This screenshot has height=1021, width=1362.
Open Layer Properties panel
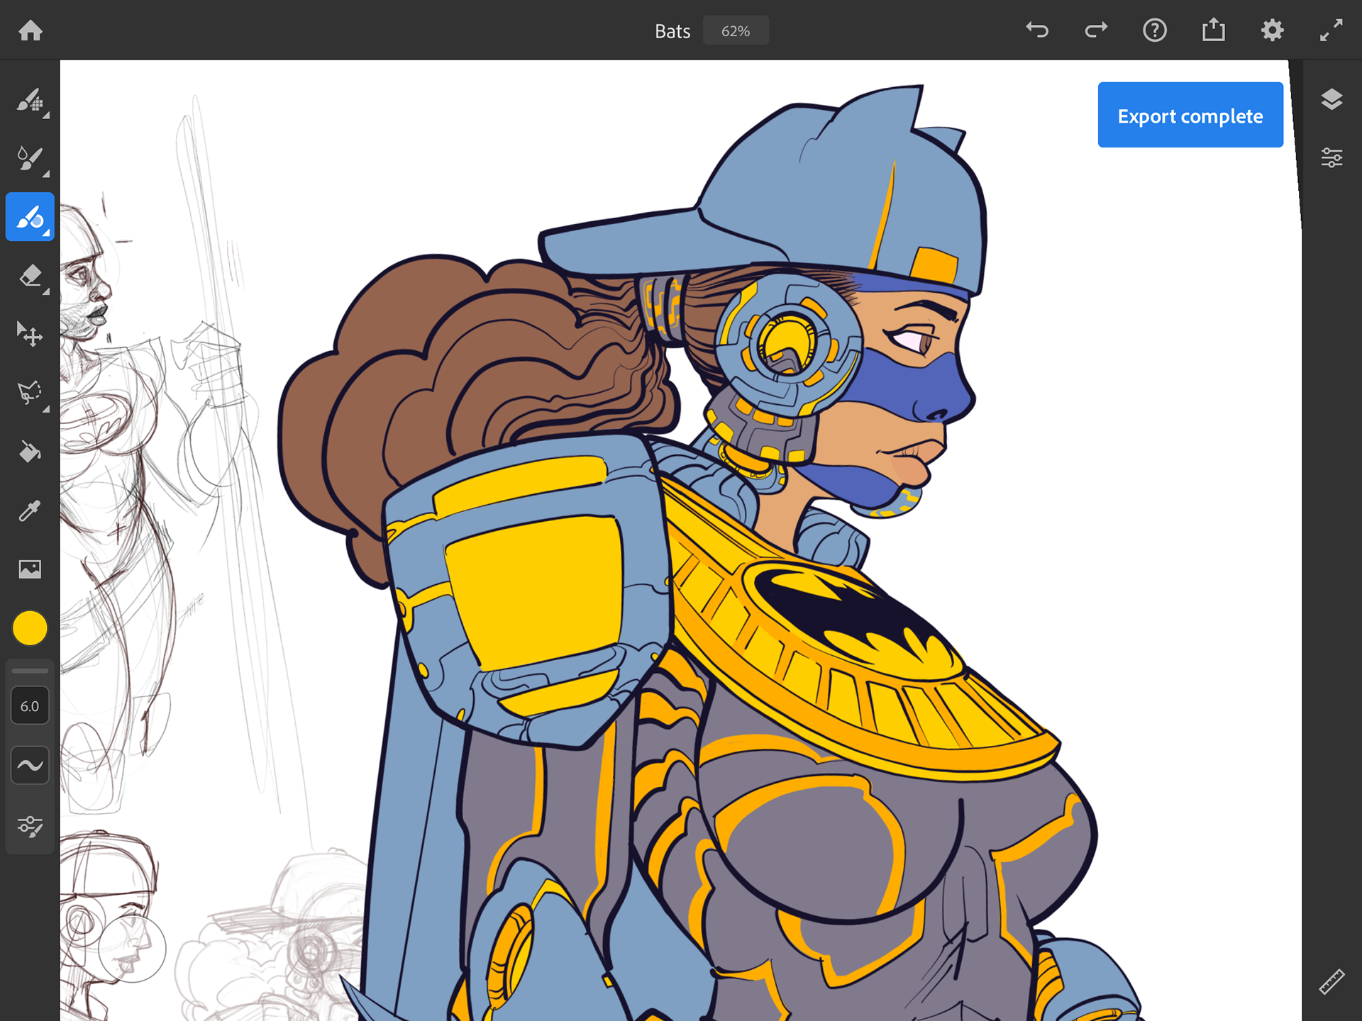1331,157
